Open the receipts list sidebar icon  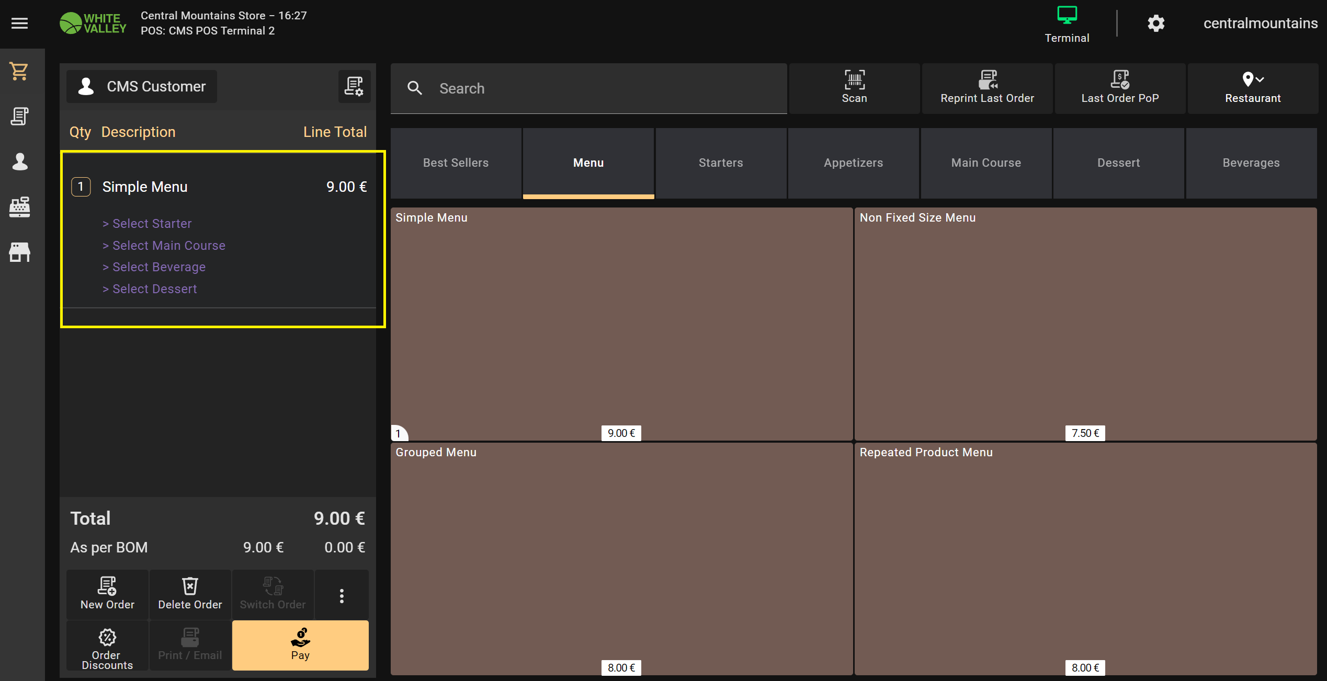pos(19,116)
